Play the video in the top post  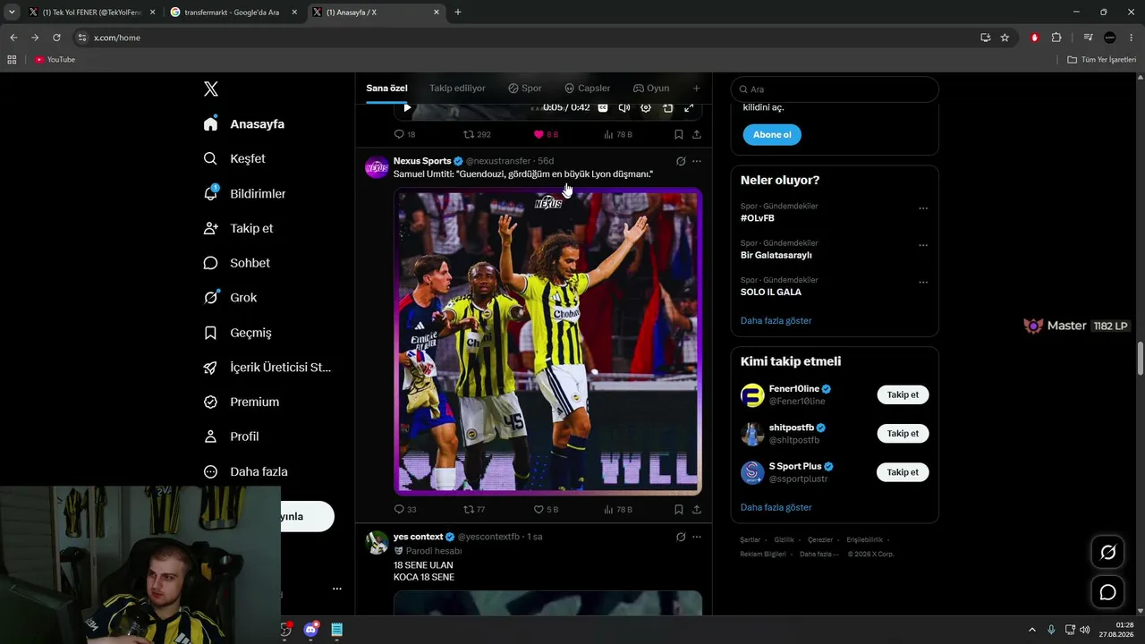click(x=407, y=107)
